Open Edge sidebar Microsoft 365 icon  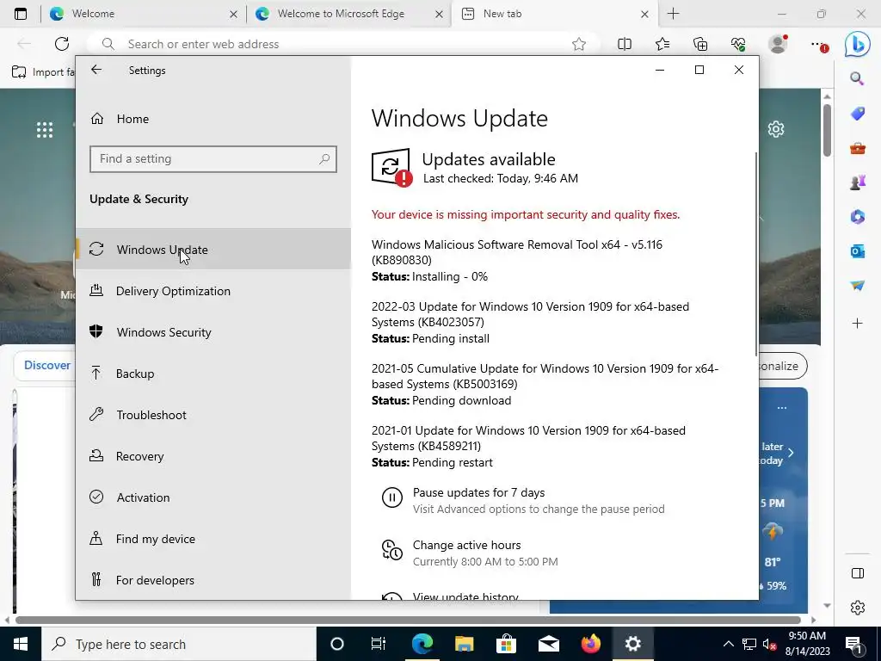pos(858,217)
